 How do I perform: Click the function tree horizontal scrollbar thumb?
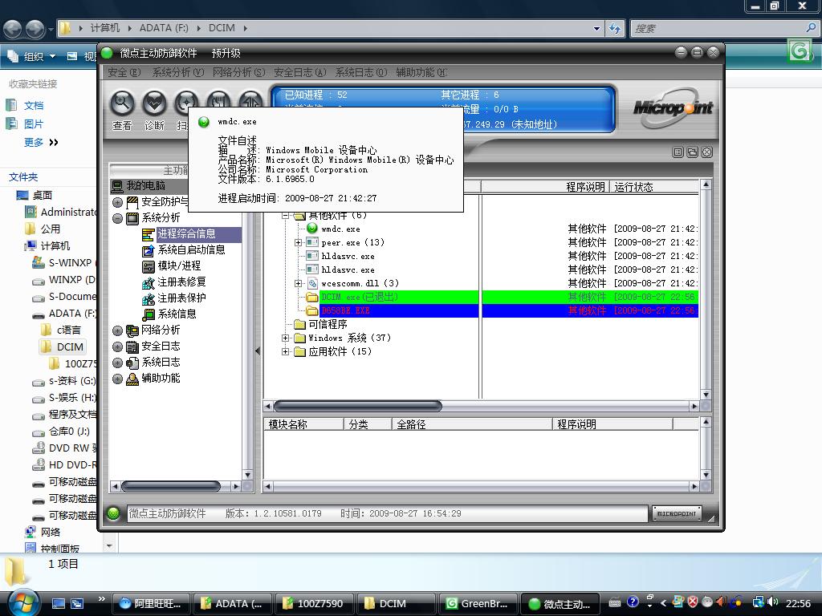[170, 487]
